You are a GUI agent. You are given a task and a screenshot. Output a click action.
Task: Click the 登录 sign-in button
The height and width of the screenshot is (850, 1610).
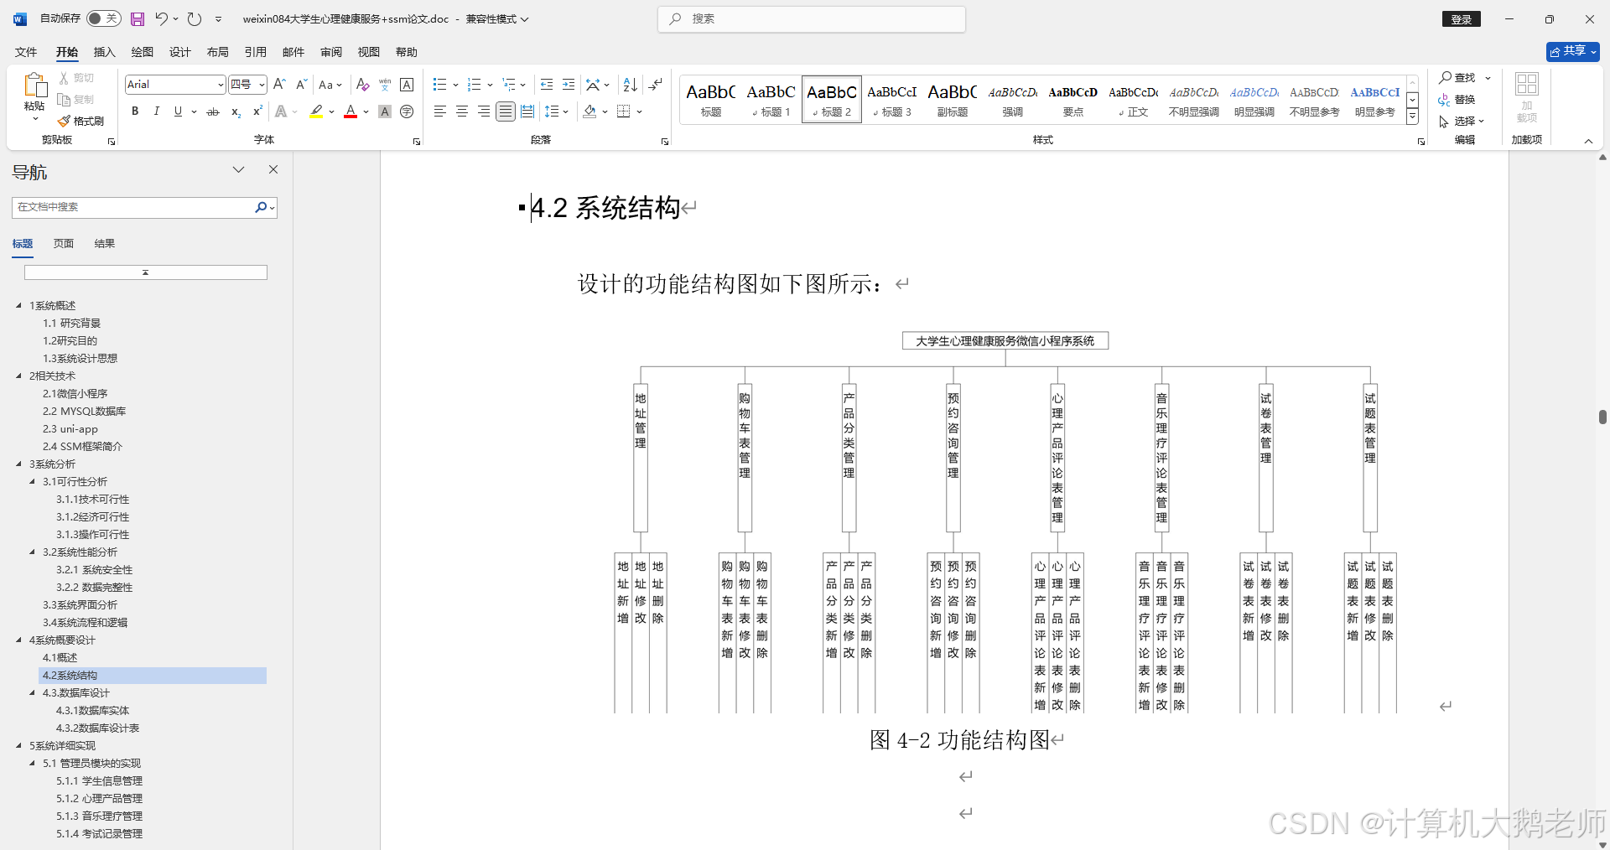click(1462, 19)
